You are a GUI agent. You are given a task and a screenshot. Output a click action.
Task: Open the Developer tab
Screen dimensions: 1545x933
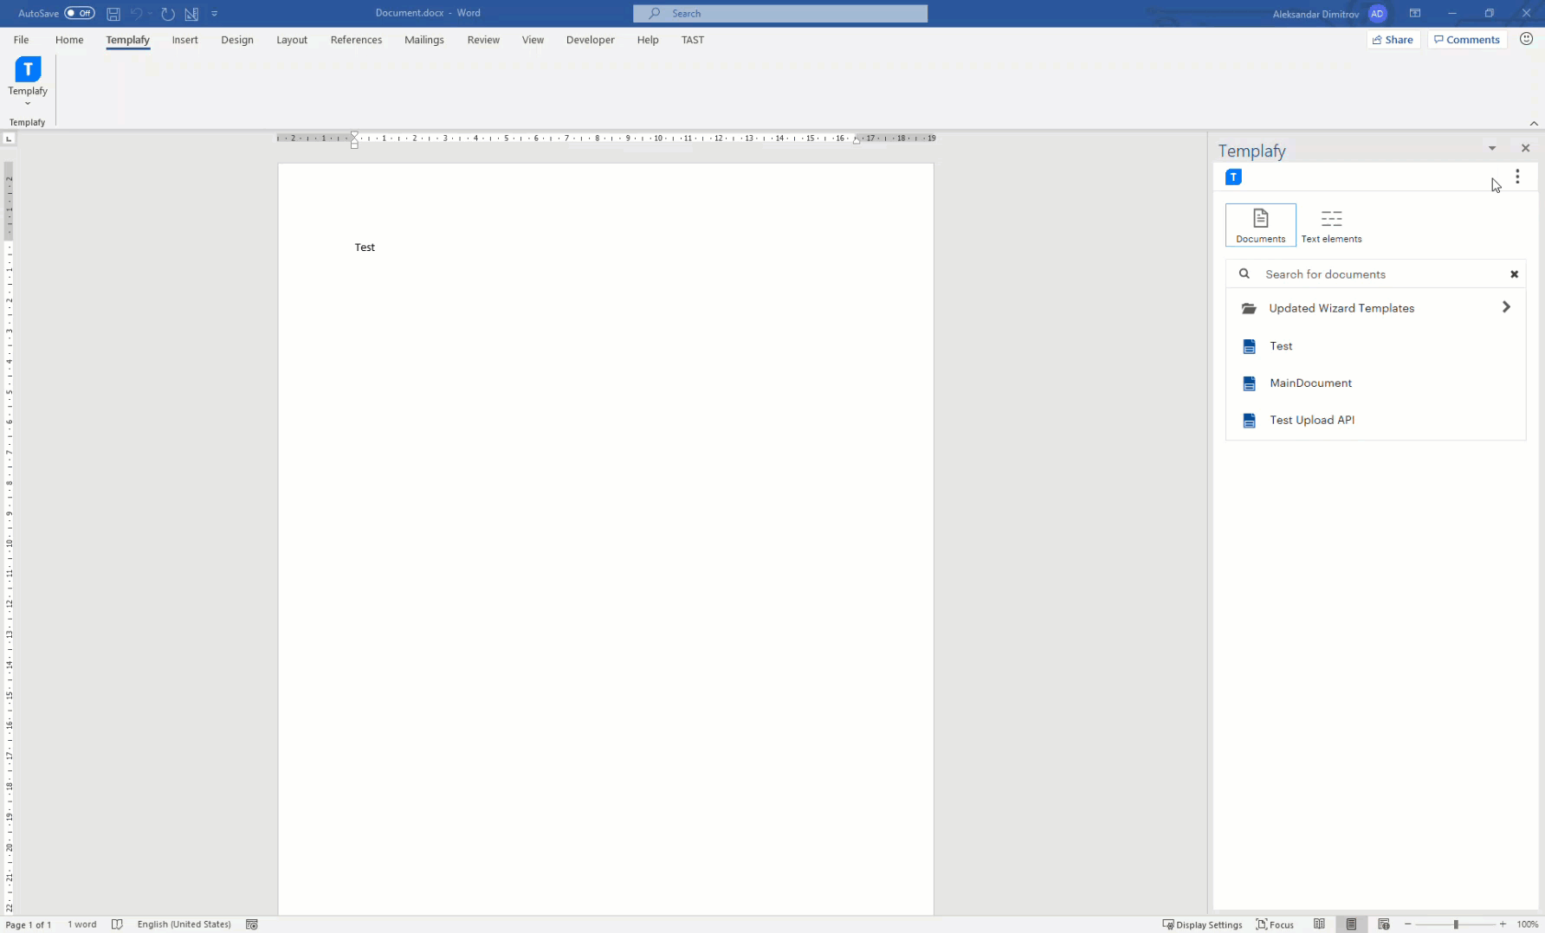(591, 40)
